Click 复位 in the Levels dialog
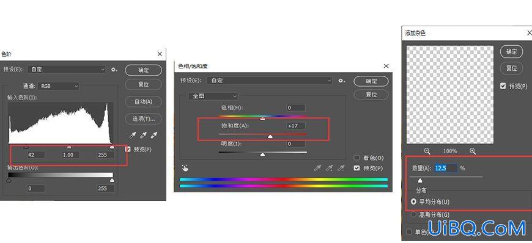 point(144,84)
